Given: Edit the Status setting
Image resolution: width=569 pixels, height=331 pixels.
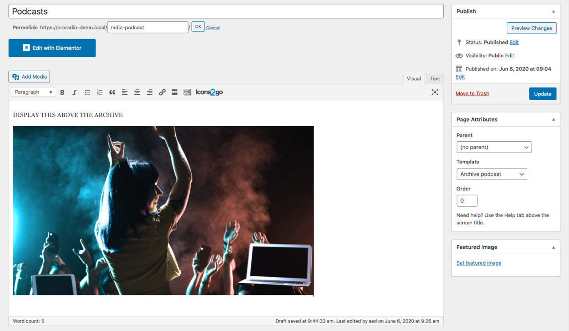Looking at the screenshot, I should 514,42.
